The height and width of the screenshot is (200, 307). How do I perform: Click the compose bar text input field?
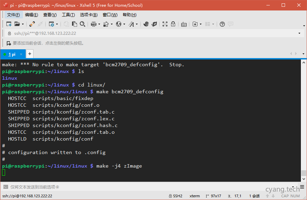[x=135, y=187]
